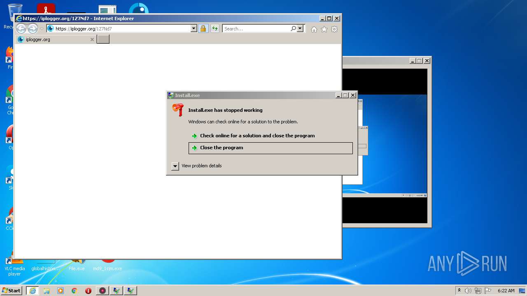Refresh the page with the green arrows icon

tap(215, 28)
